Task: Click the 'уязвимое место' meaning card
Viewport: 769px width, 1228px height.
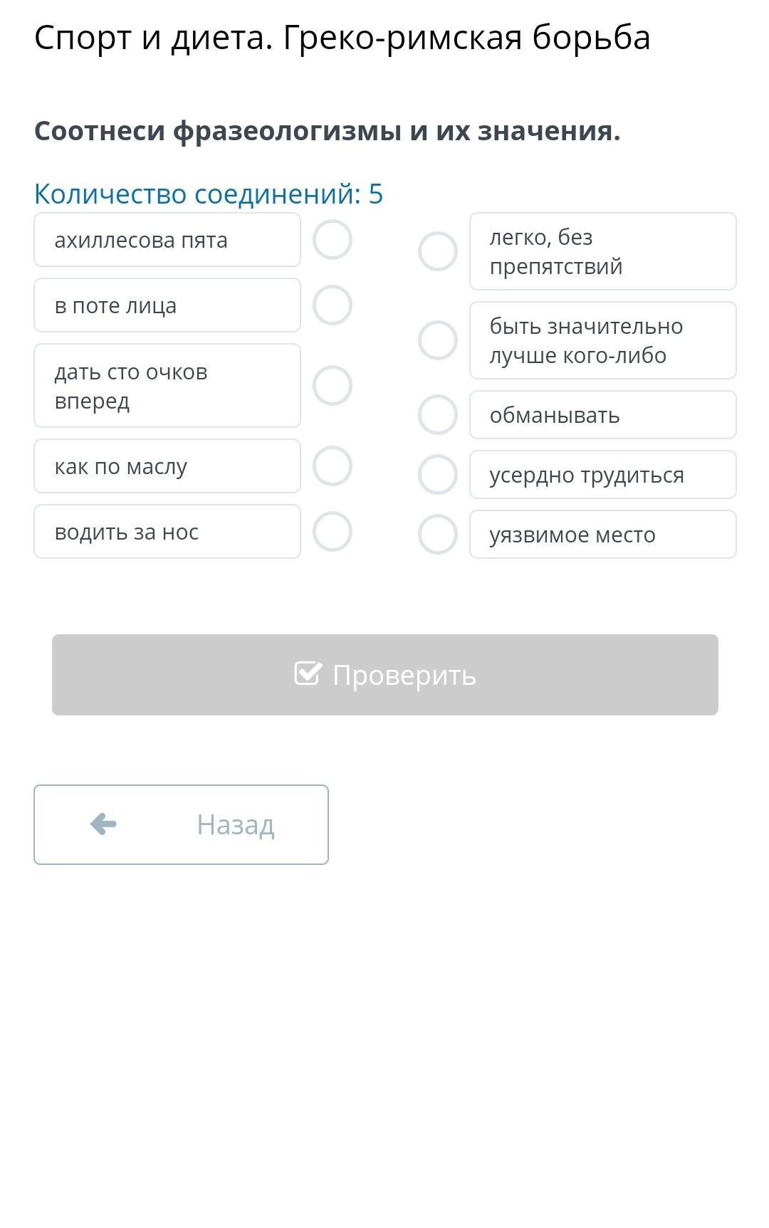Action: (602, 535)
